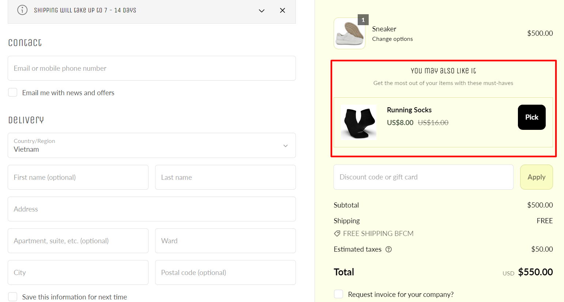Dismiss the shipping notice banner

[x=282, y=11]
